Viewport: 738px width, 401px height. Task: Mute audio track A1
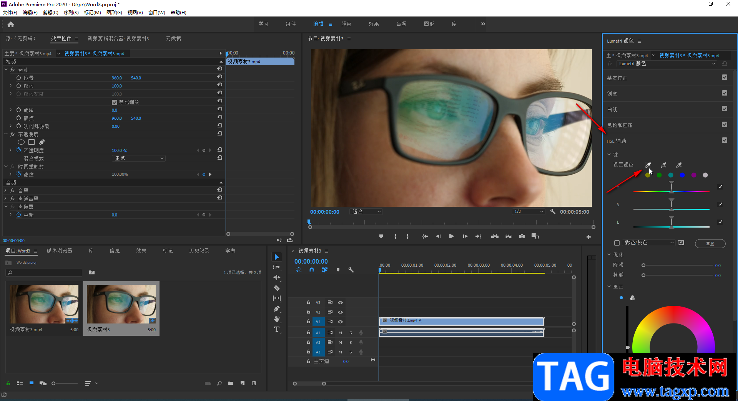click(x=340, y=333)
